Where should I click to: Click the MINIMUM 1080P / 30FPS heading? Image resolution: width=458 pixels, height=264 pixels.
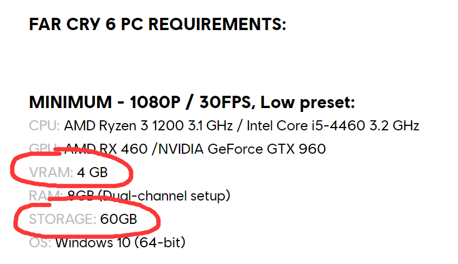[192, 102]
